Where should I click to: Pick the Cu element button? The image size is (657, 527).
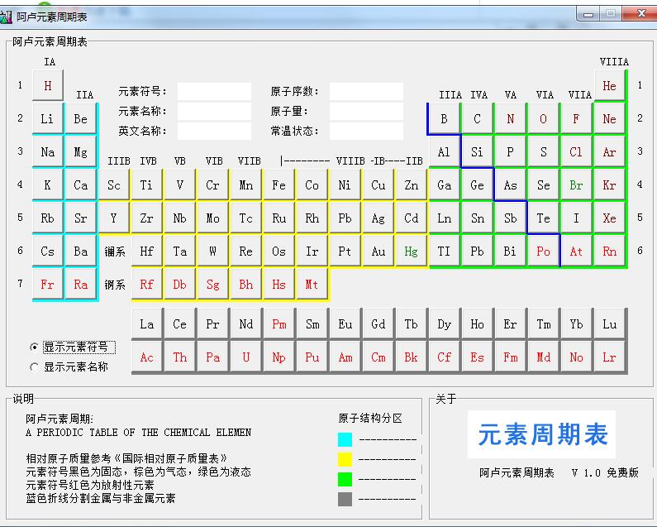[x=378, y=185]
